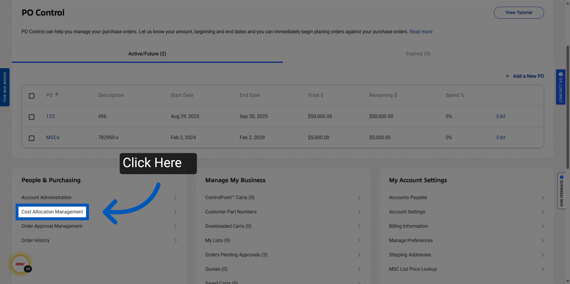
Task: Expand Order History chevron
Action: (x=175, y=241)
